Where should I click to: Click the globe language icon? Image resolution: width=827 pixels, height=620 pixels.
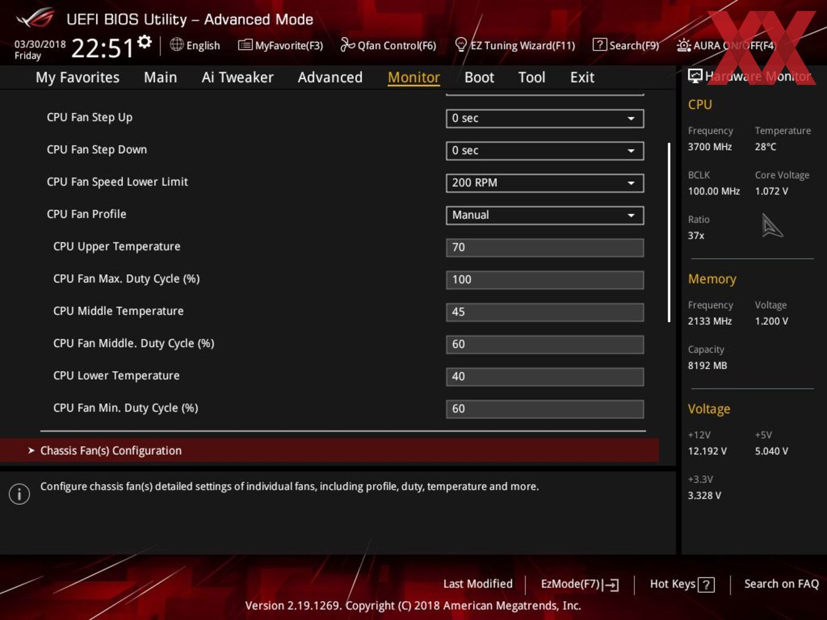(x=176, y=44)
